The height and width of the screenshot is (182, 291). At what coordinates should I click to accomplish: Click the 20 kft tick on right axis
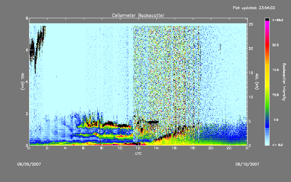click(x=251, y=48)
